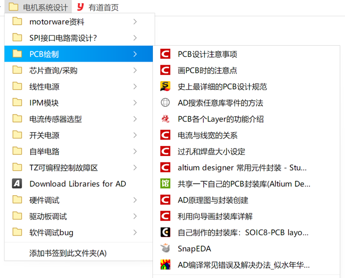This screenshot has width=345, height=278.
Task: Expand the IPM模块 folder chevron
Action: pos(135,103)
